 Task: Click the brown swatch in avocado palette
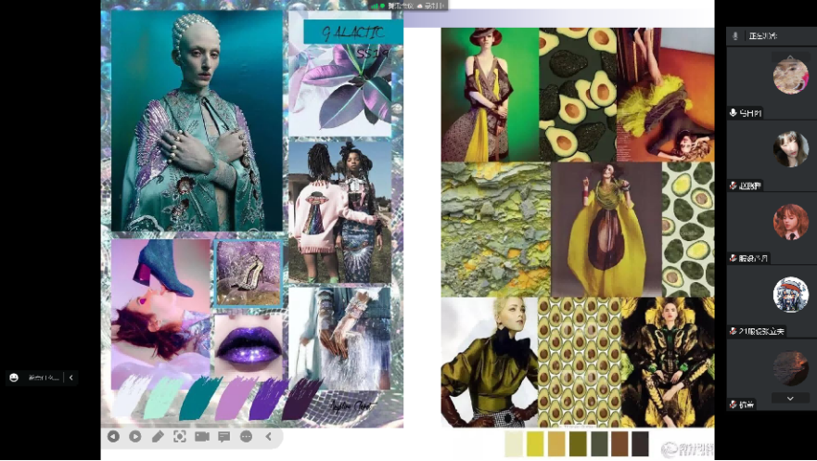(619, 443)
